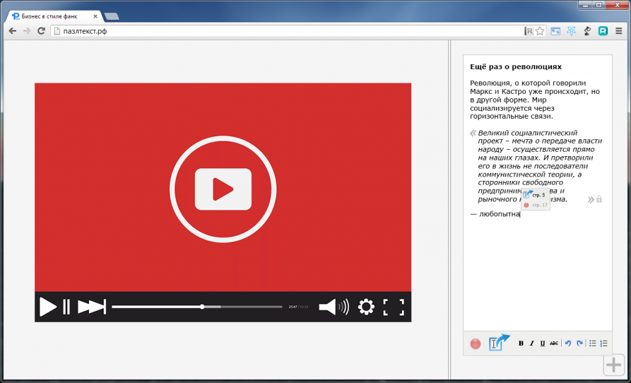Insert a bulleted list
Screen dimensions: 631x383
coord(593,343)
